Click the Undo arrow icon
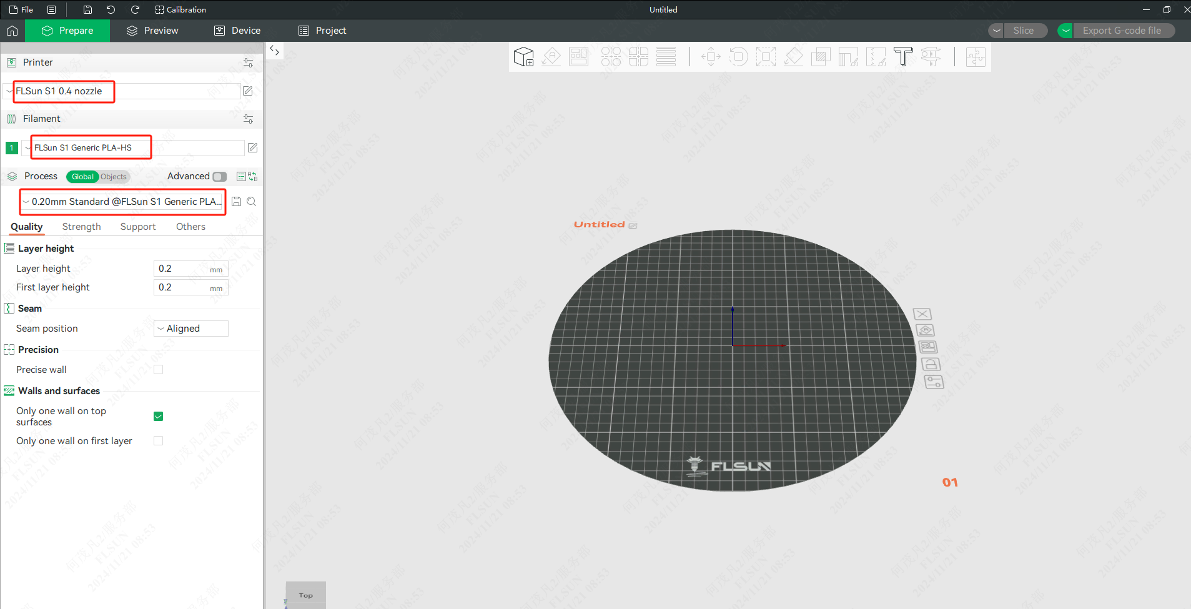 tap(111, 9)
